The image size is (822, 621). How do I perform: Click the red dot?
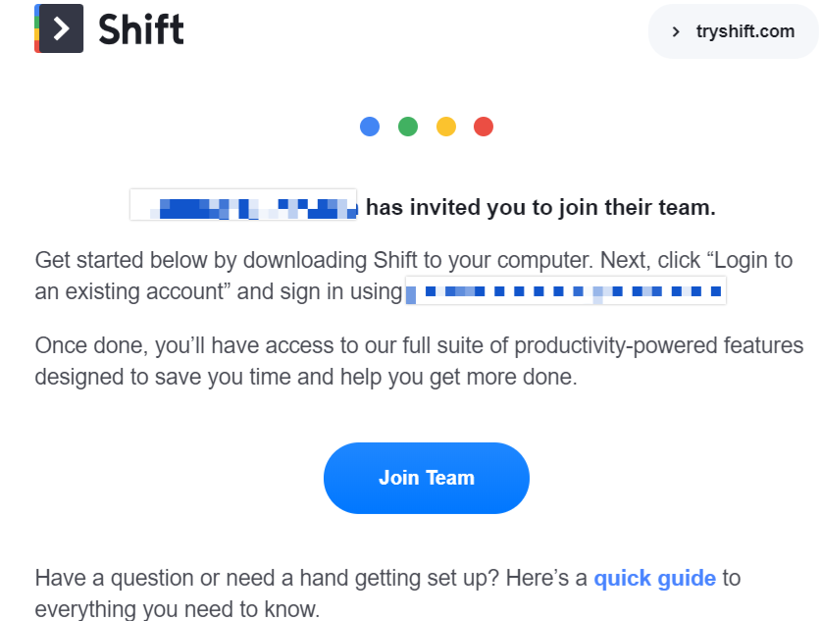pyautogui.click(x=484, y=127)
